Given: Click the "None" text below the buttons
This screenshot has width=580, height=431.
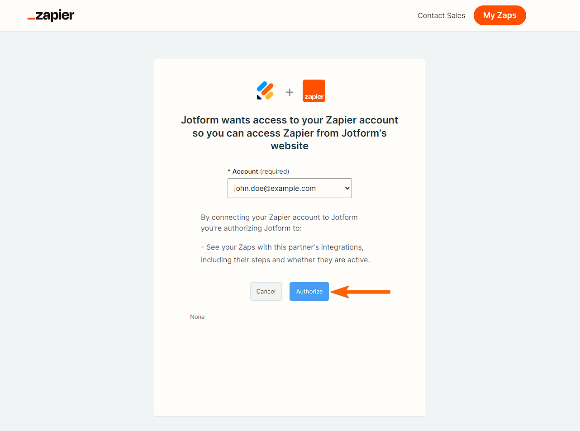Looking at the screenshot, I should pos(197,317).
